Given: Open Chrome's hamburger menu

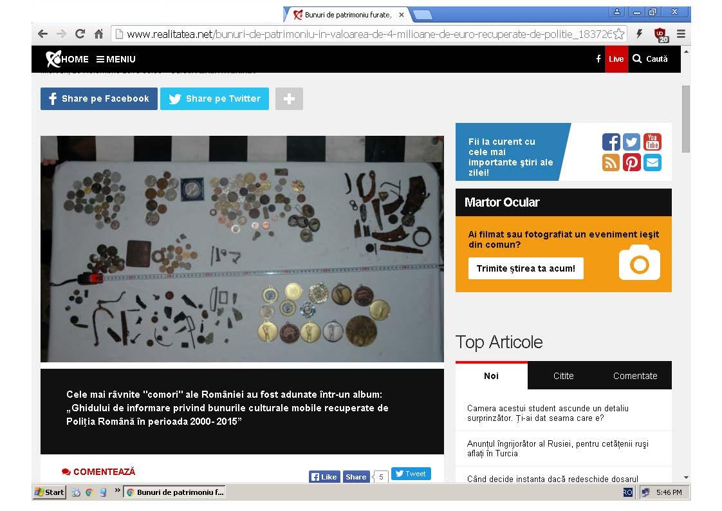Looking at the screenshot, I should [681, 33].
